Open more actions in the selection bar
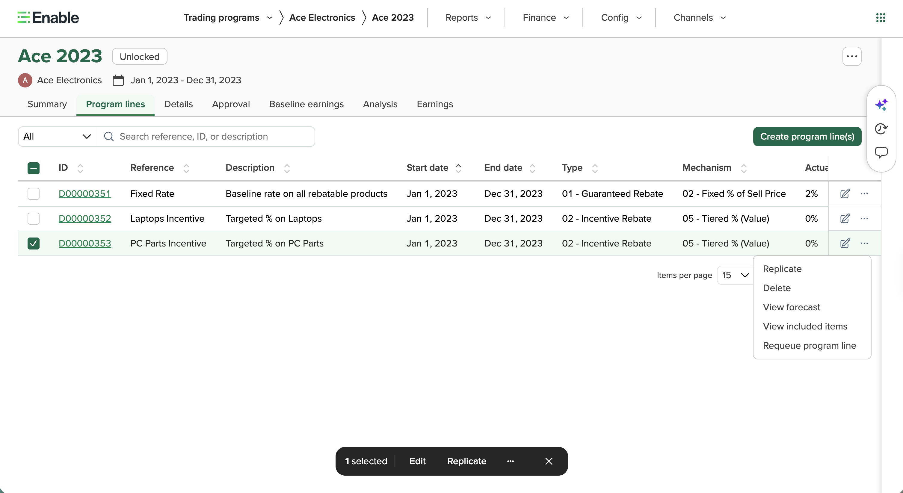 [x=511, y=461]
